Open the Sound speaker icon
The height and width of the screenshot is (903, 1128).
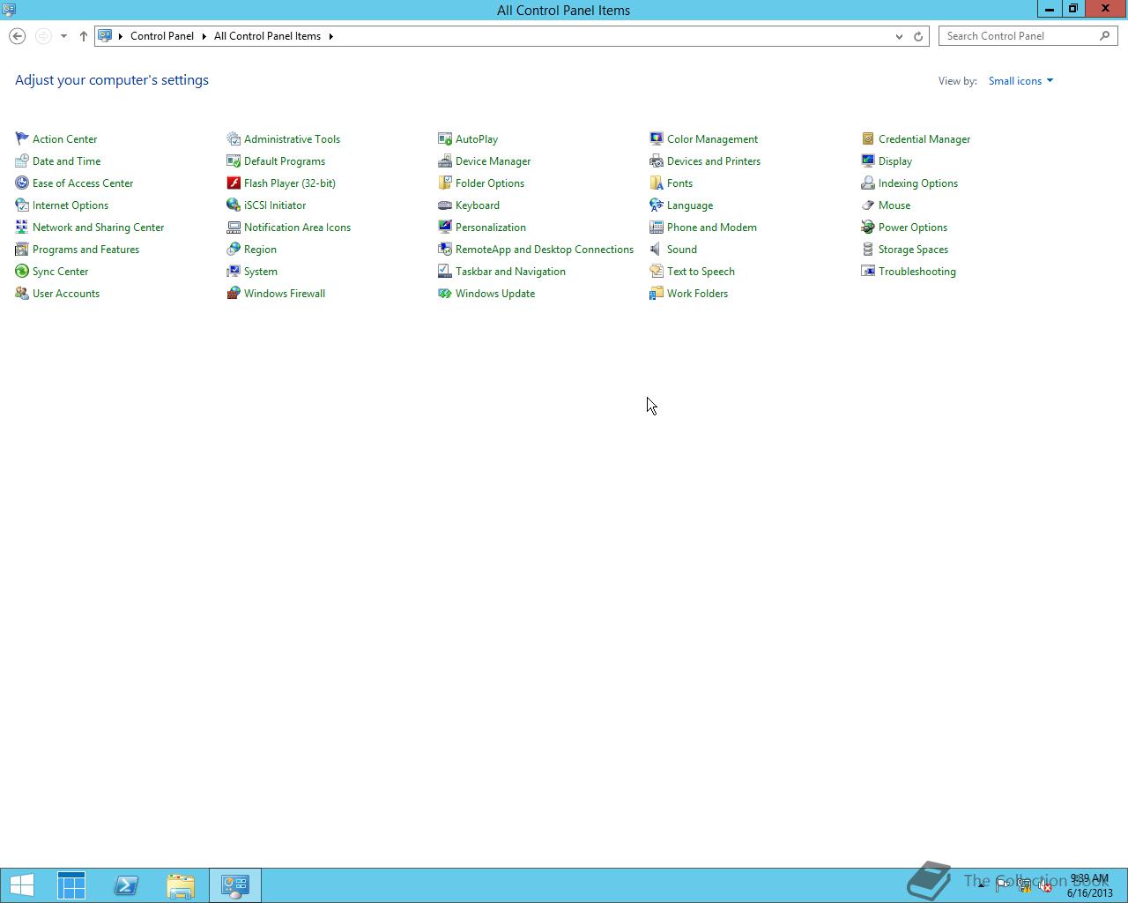coord(657,249)
